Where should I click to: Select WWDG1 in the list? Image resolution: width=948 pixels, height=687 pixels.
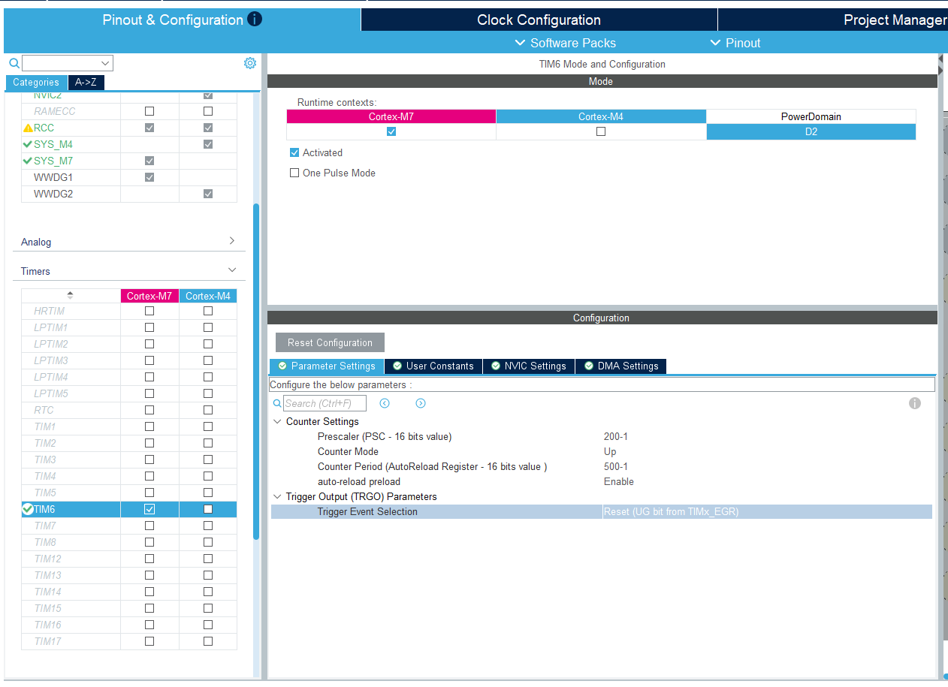click(x=53, y=177)
